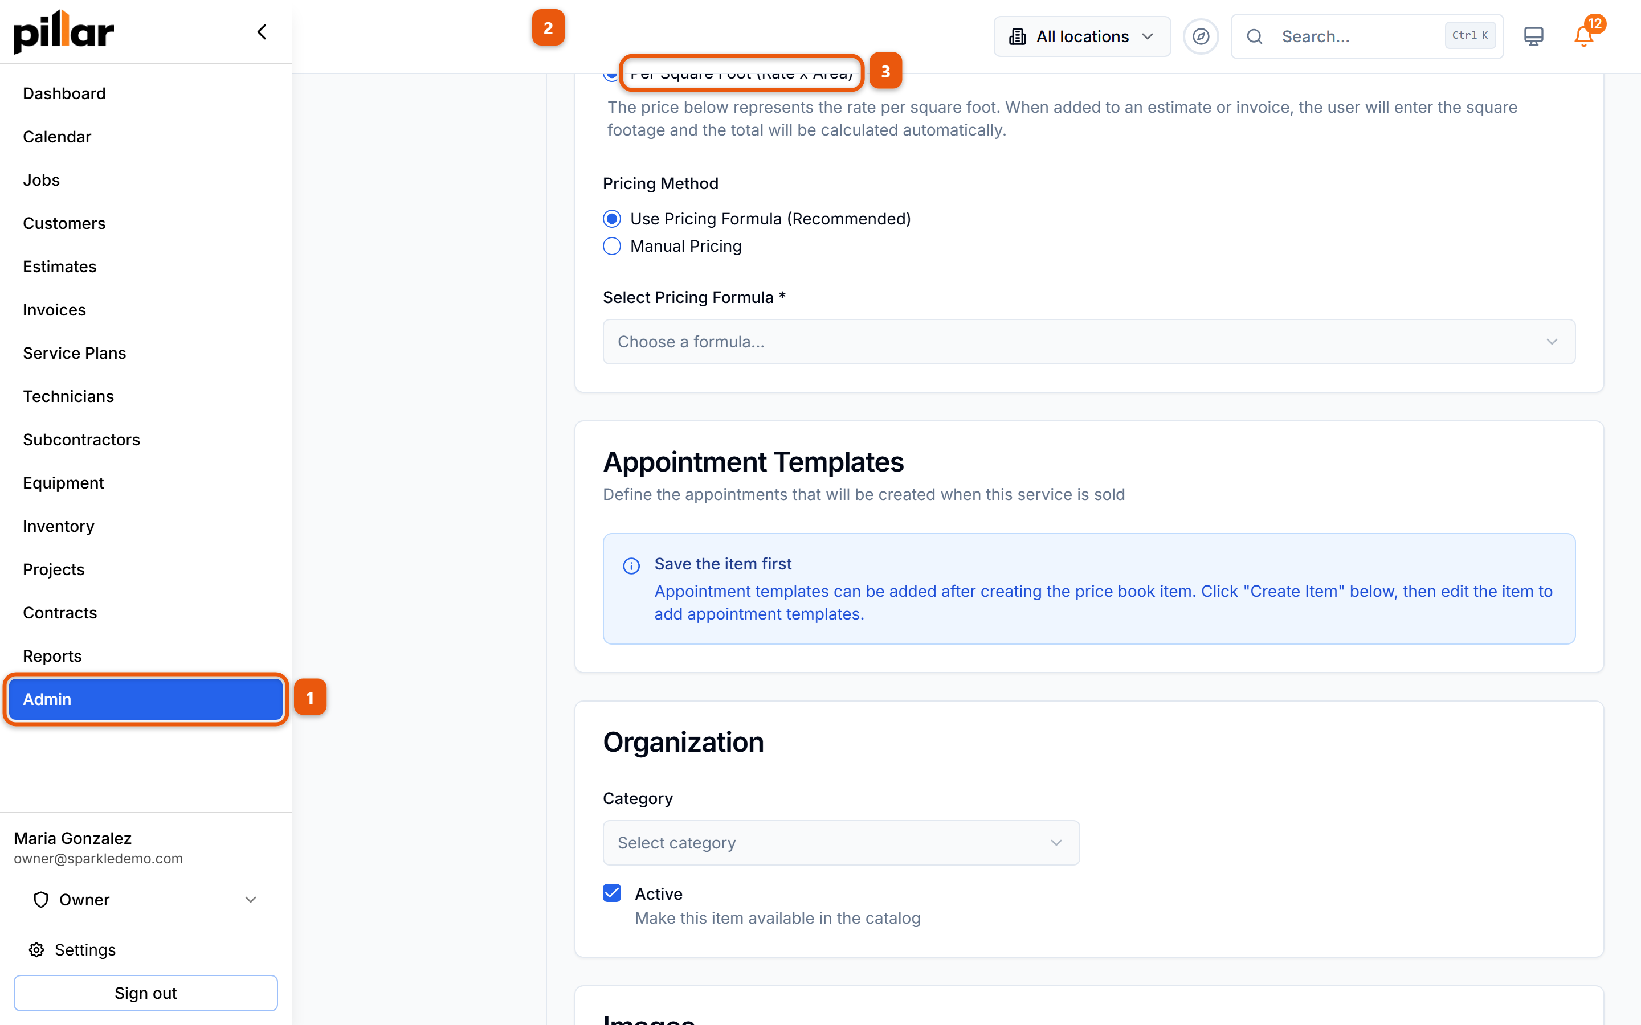Viewport: 1641px width, 1025px height.
Task: Open the Choose a formula dropdown
Action: pos(1089,342)
